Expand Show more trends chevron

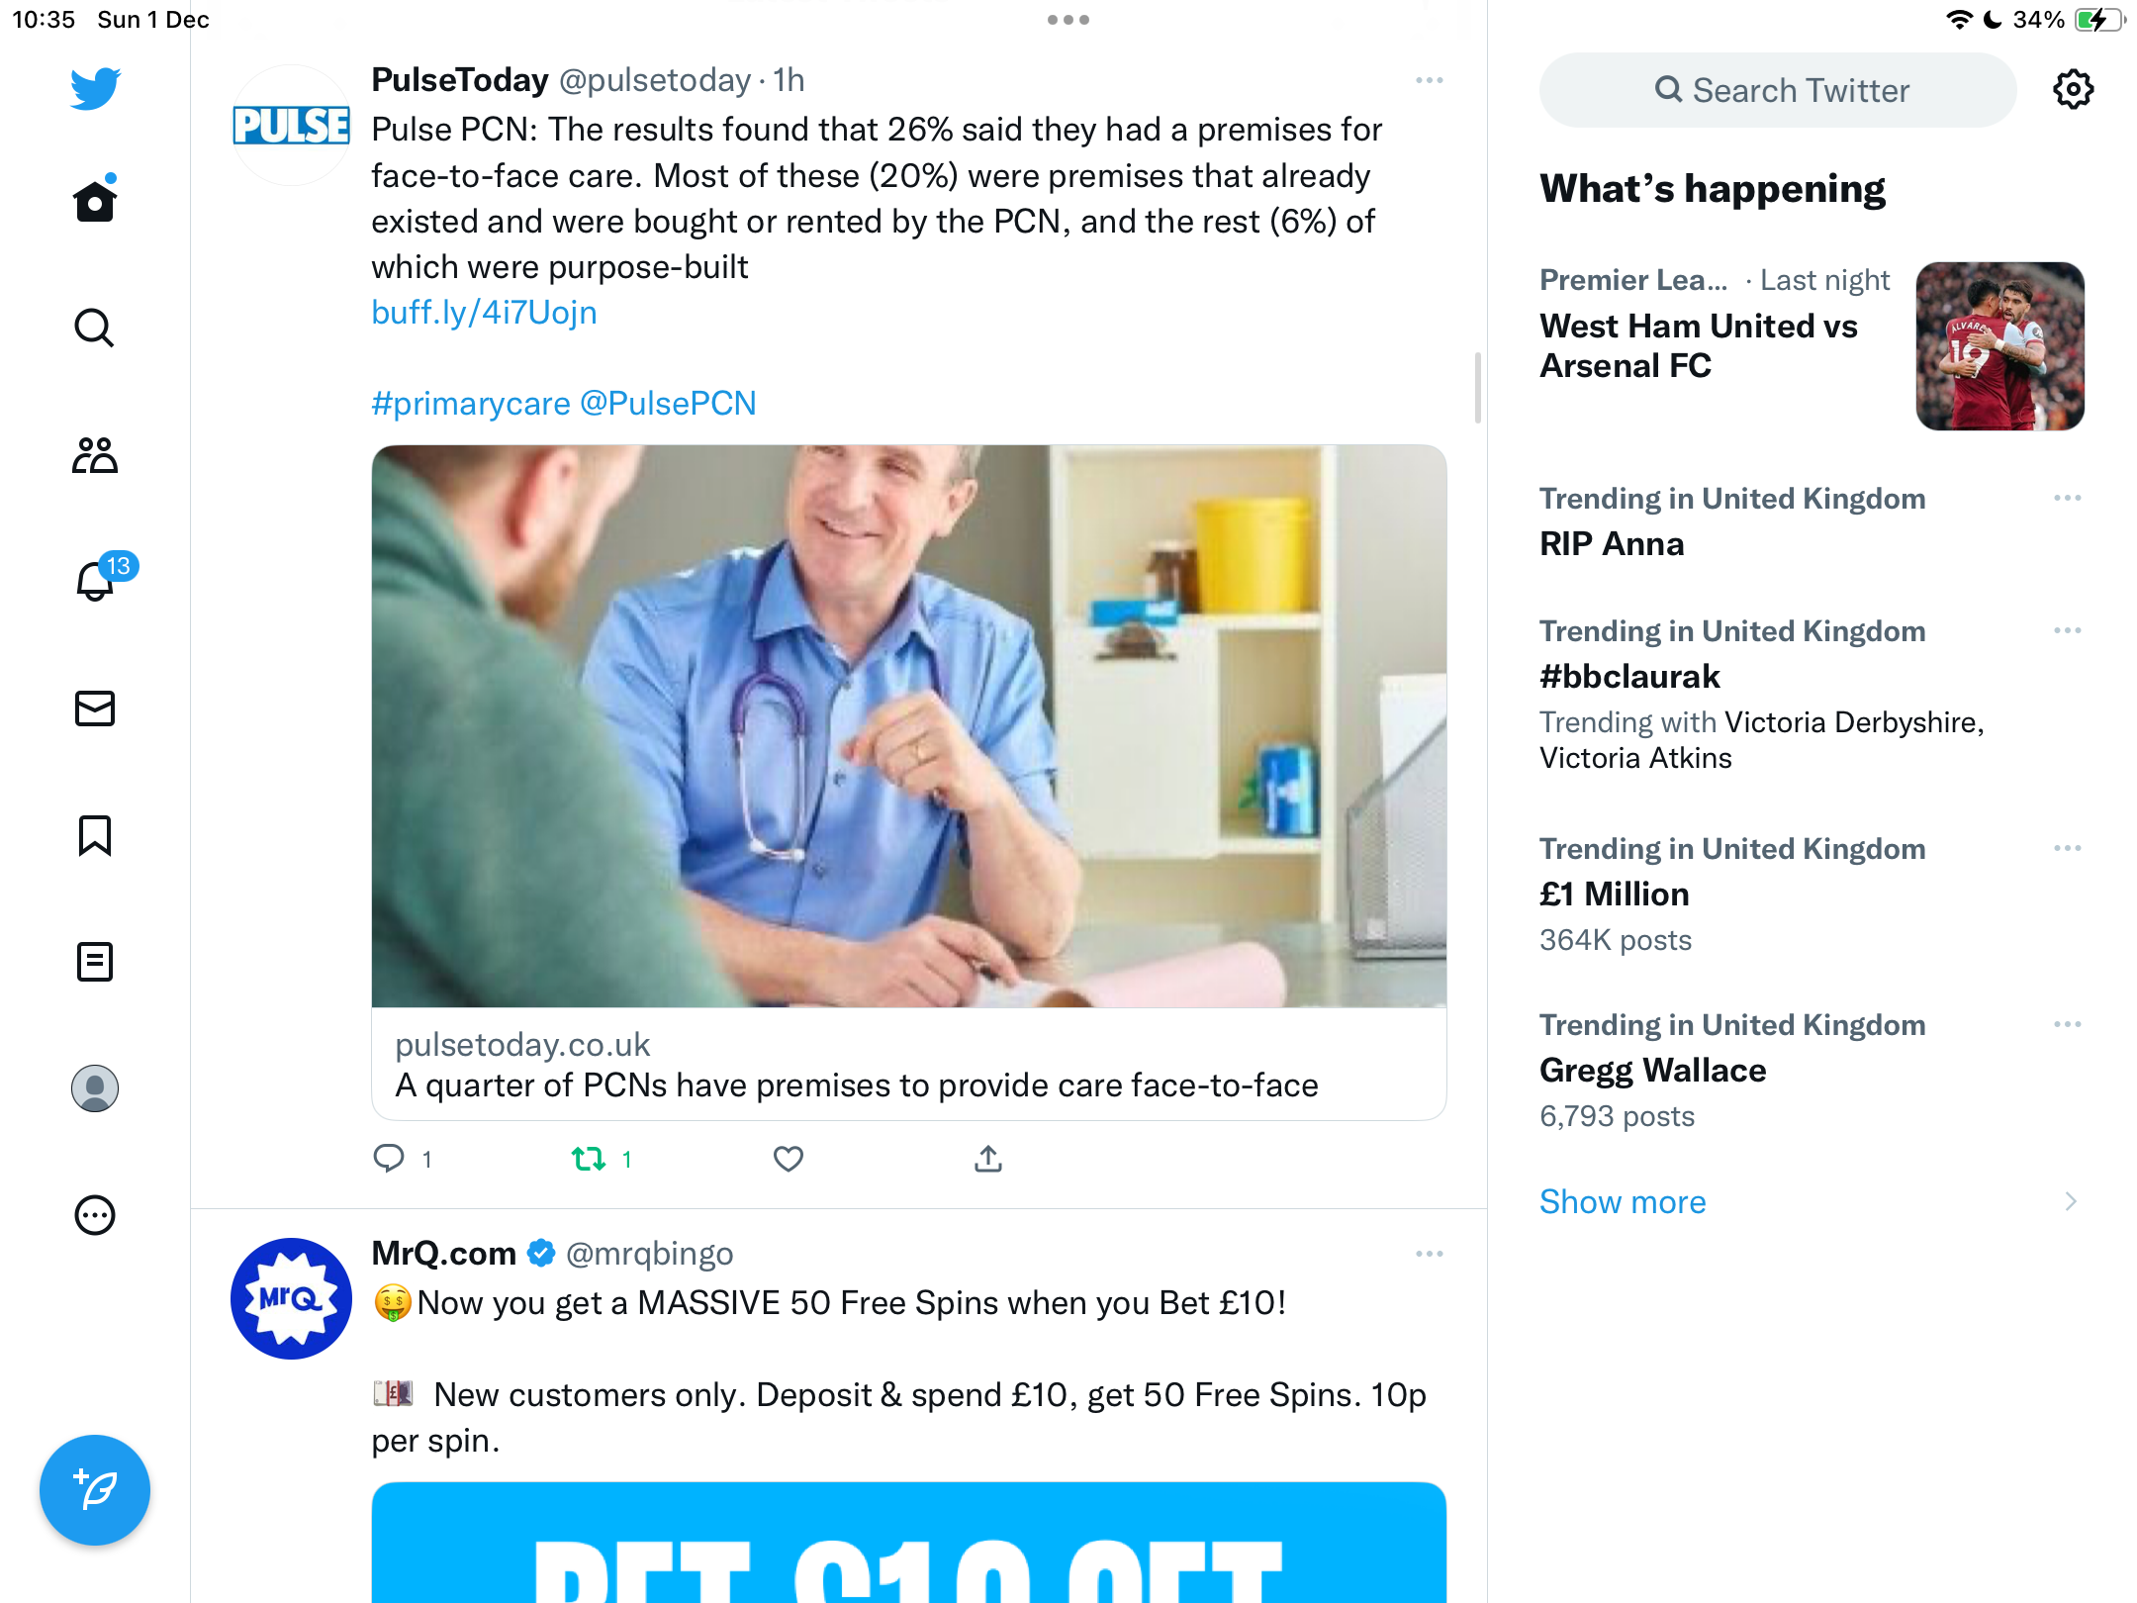(x=2070, y=1201)
